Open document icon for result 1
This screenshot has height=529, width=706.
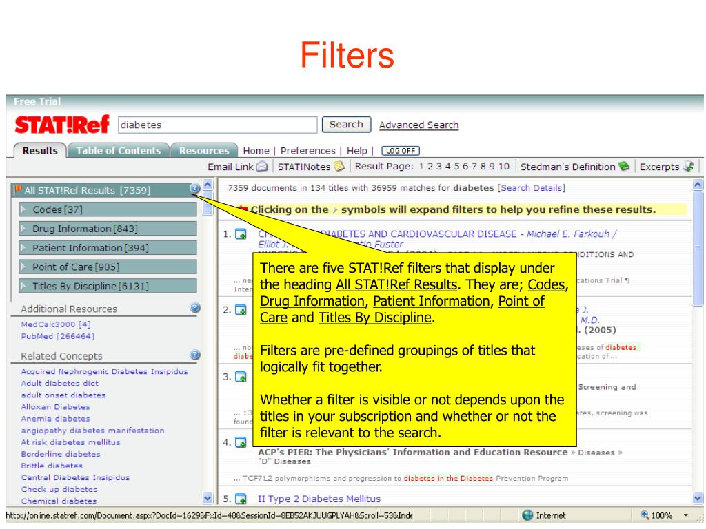(241, 234)
